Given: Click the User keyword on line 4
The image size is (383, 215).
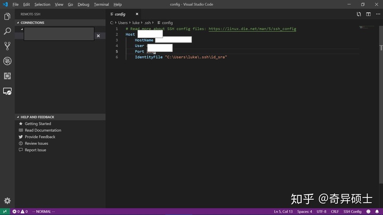Looking at the screenshot, I should click(139, 46).
